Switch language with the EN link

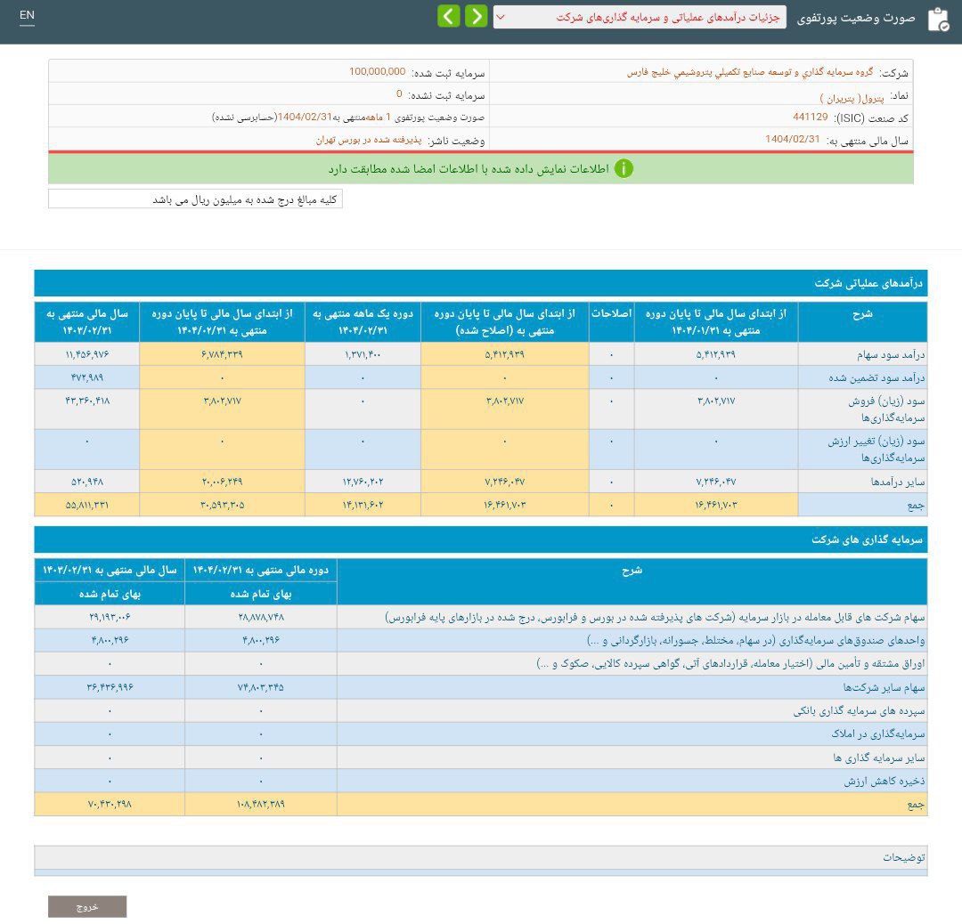tap(27, 15)
